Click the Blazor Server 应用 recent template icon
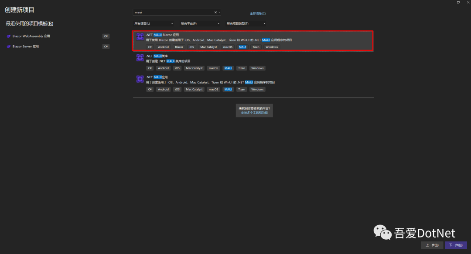The width and height of the screenshot is (471, 254). 9,47
